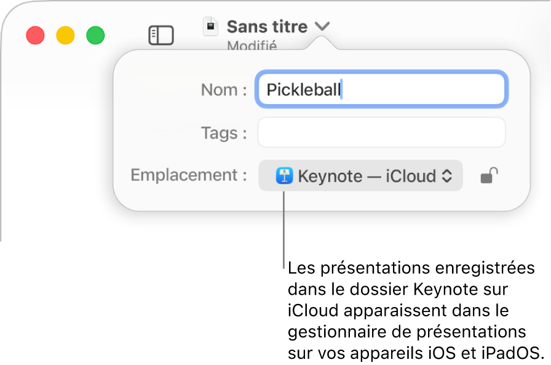Image resolution: width=551 pixels, height=365 pixels.
Task: Expand the disclosure chevron beside "Sans titre"
Action: 322,27
